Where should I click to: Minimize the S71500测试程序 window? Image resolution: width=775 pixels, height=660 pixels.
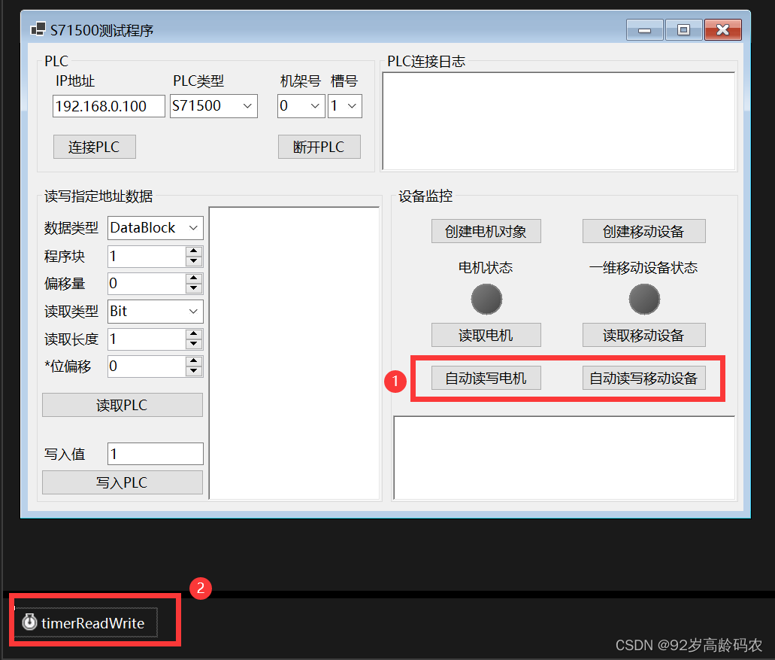click(x=644, y=29)
